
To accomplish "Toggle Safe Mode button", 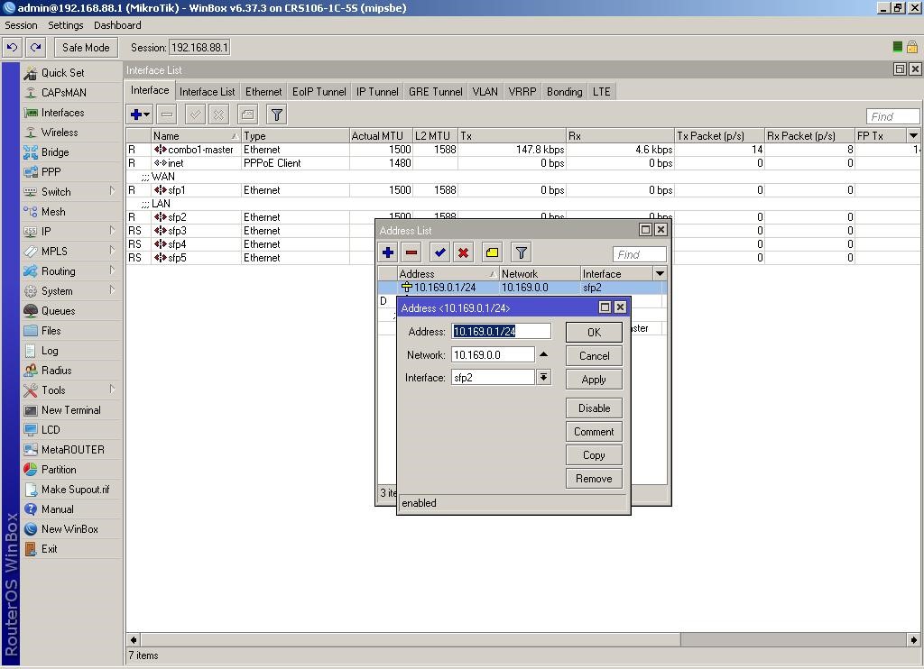I will click(86, 48).
